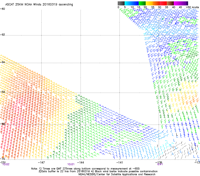Click the title 'ASCAT 25KM NOAA Winds 20160319 ascending'
The width and height of the screenshot is (200, 176).
point(39,5)
